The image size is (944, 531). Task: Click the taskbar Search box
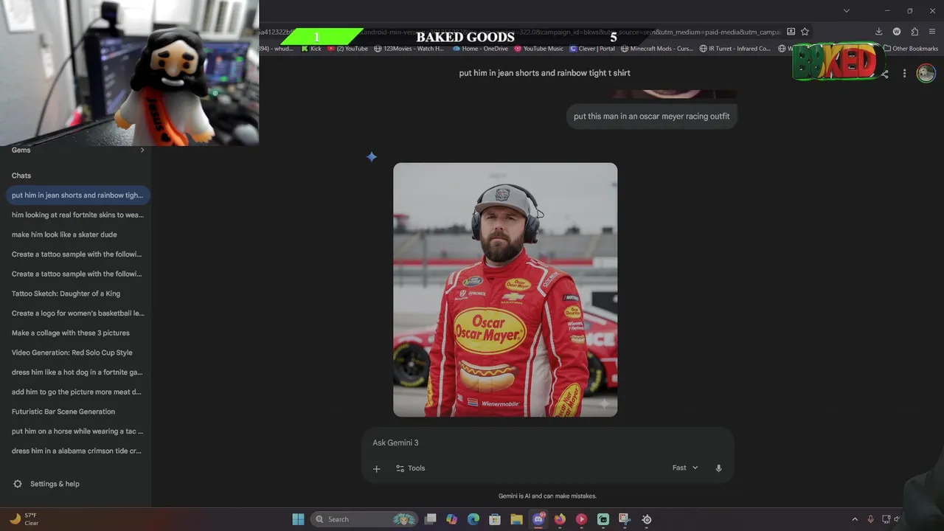tap(364, 519)
